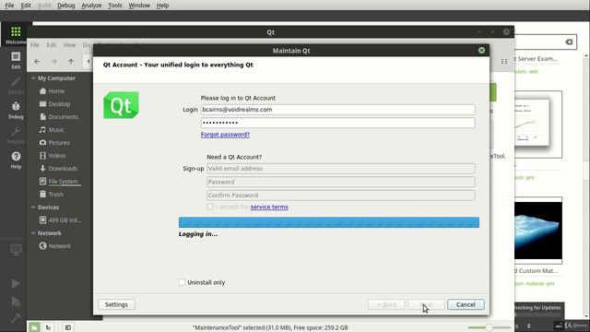Select File System in file manager sidebar

64,182
